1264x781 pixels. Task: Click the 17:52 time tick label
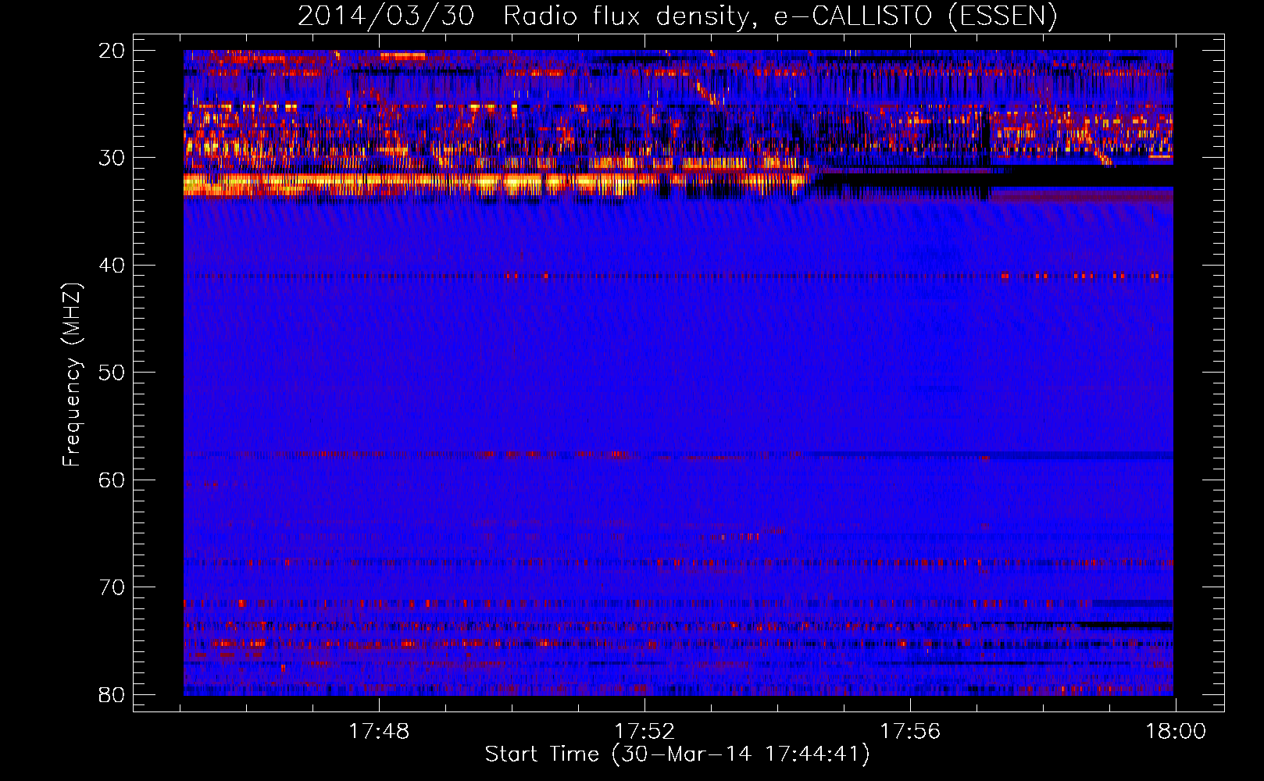coord(644,732)
